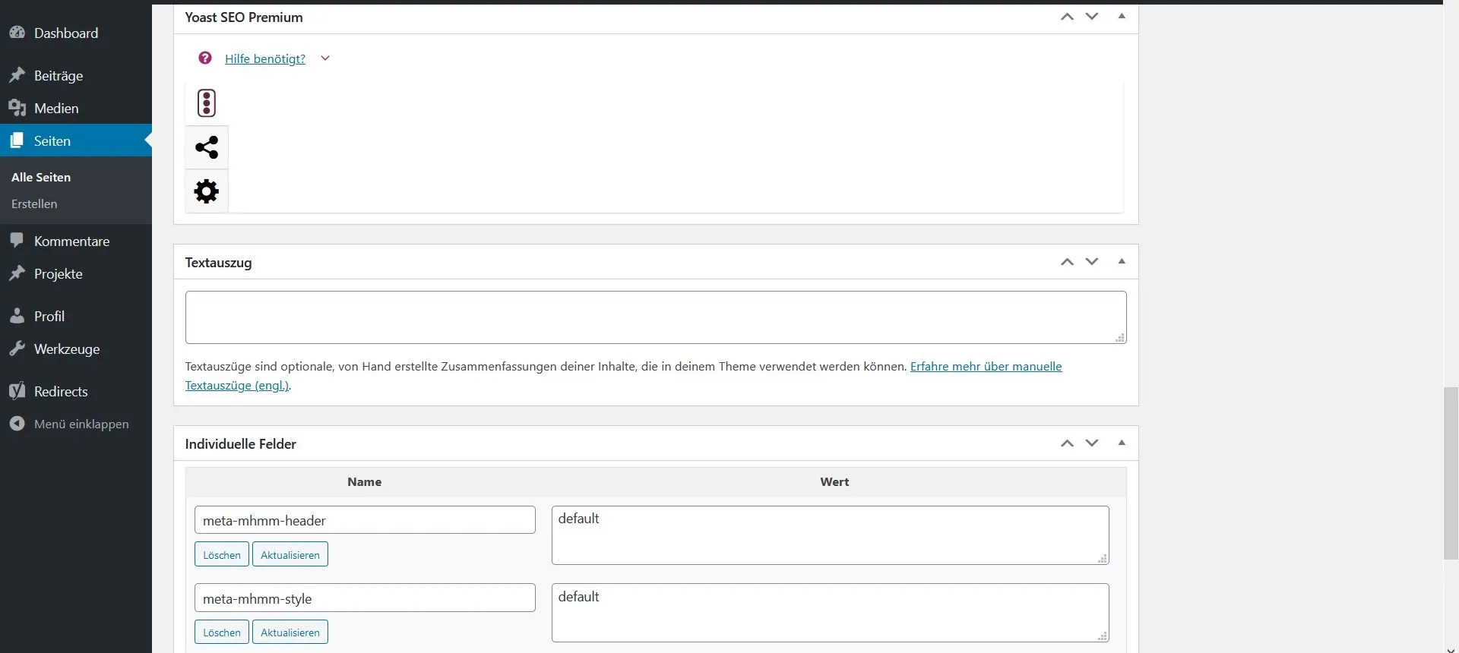
Task: Click the help question mark icon
Action: [x=205, y=58]
